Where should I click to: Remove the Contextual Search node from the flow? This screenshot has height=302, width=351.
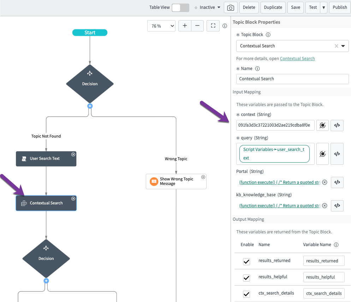point(73,198)
